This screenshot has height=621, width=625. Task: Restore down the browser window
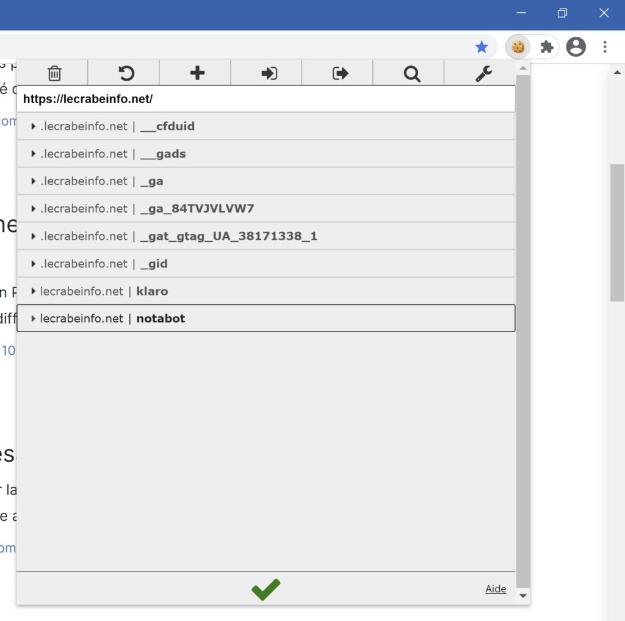562,13
